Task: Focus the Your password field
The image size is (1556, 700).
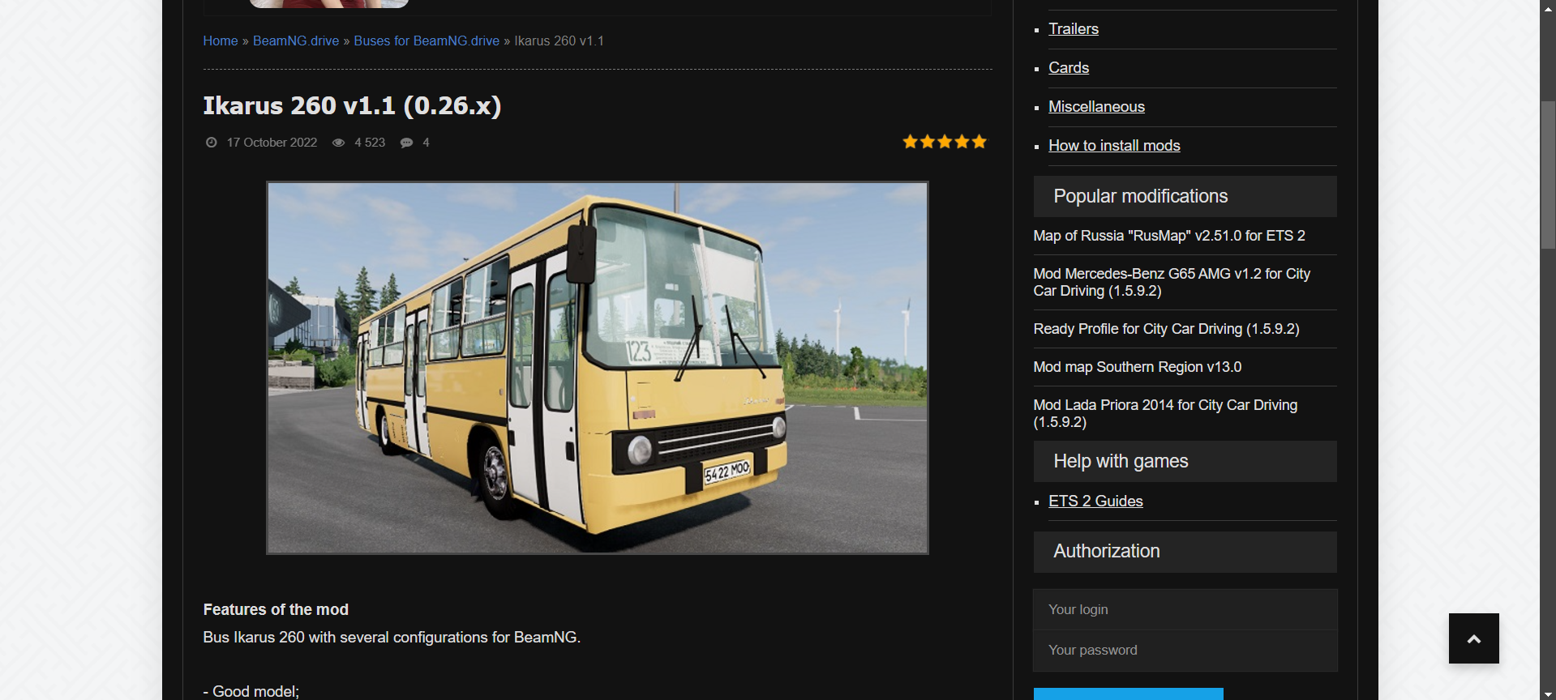Action: point(1185,651)
